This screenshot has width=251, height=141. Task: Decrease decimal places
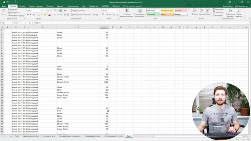(x=117, y=15)
